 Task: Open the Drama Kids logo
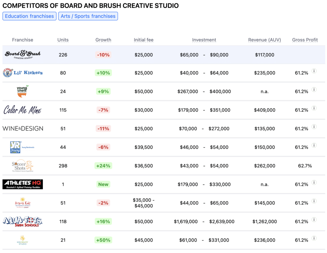point(23,203)
